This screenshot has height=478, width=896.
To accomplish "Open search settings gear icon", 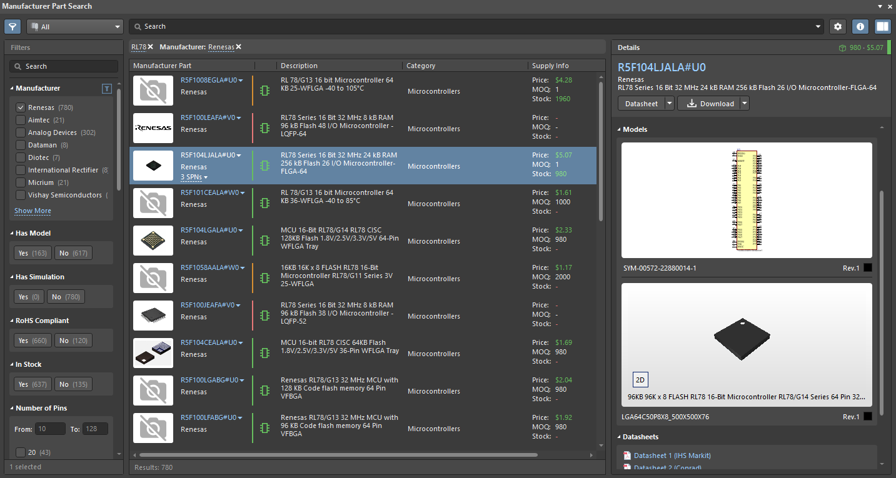I will point(838,27).
